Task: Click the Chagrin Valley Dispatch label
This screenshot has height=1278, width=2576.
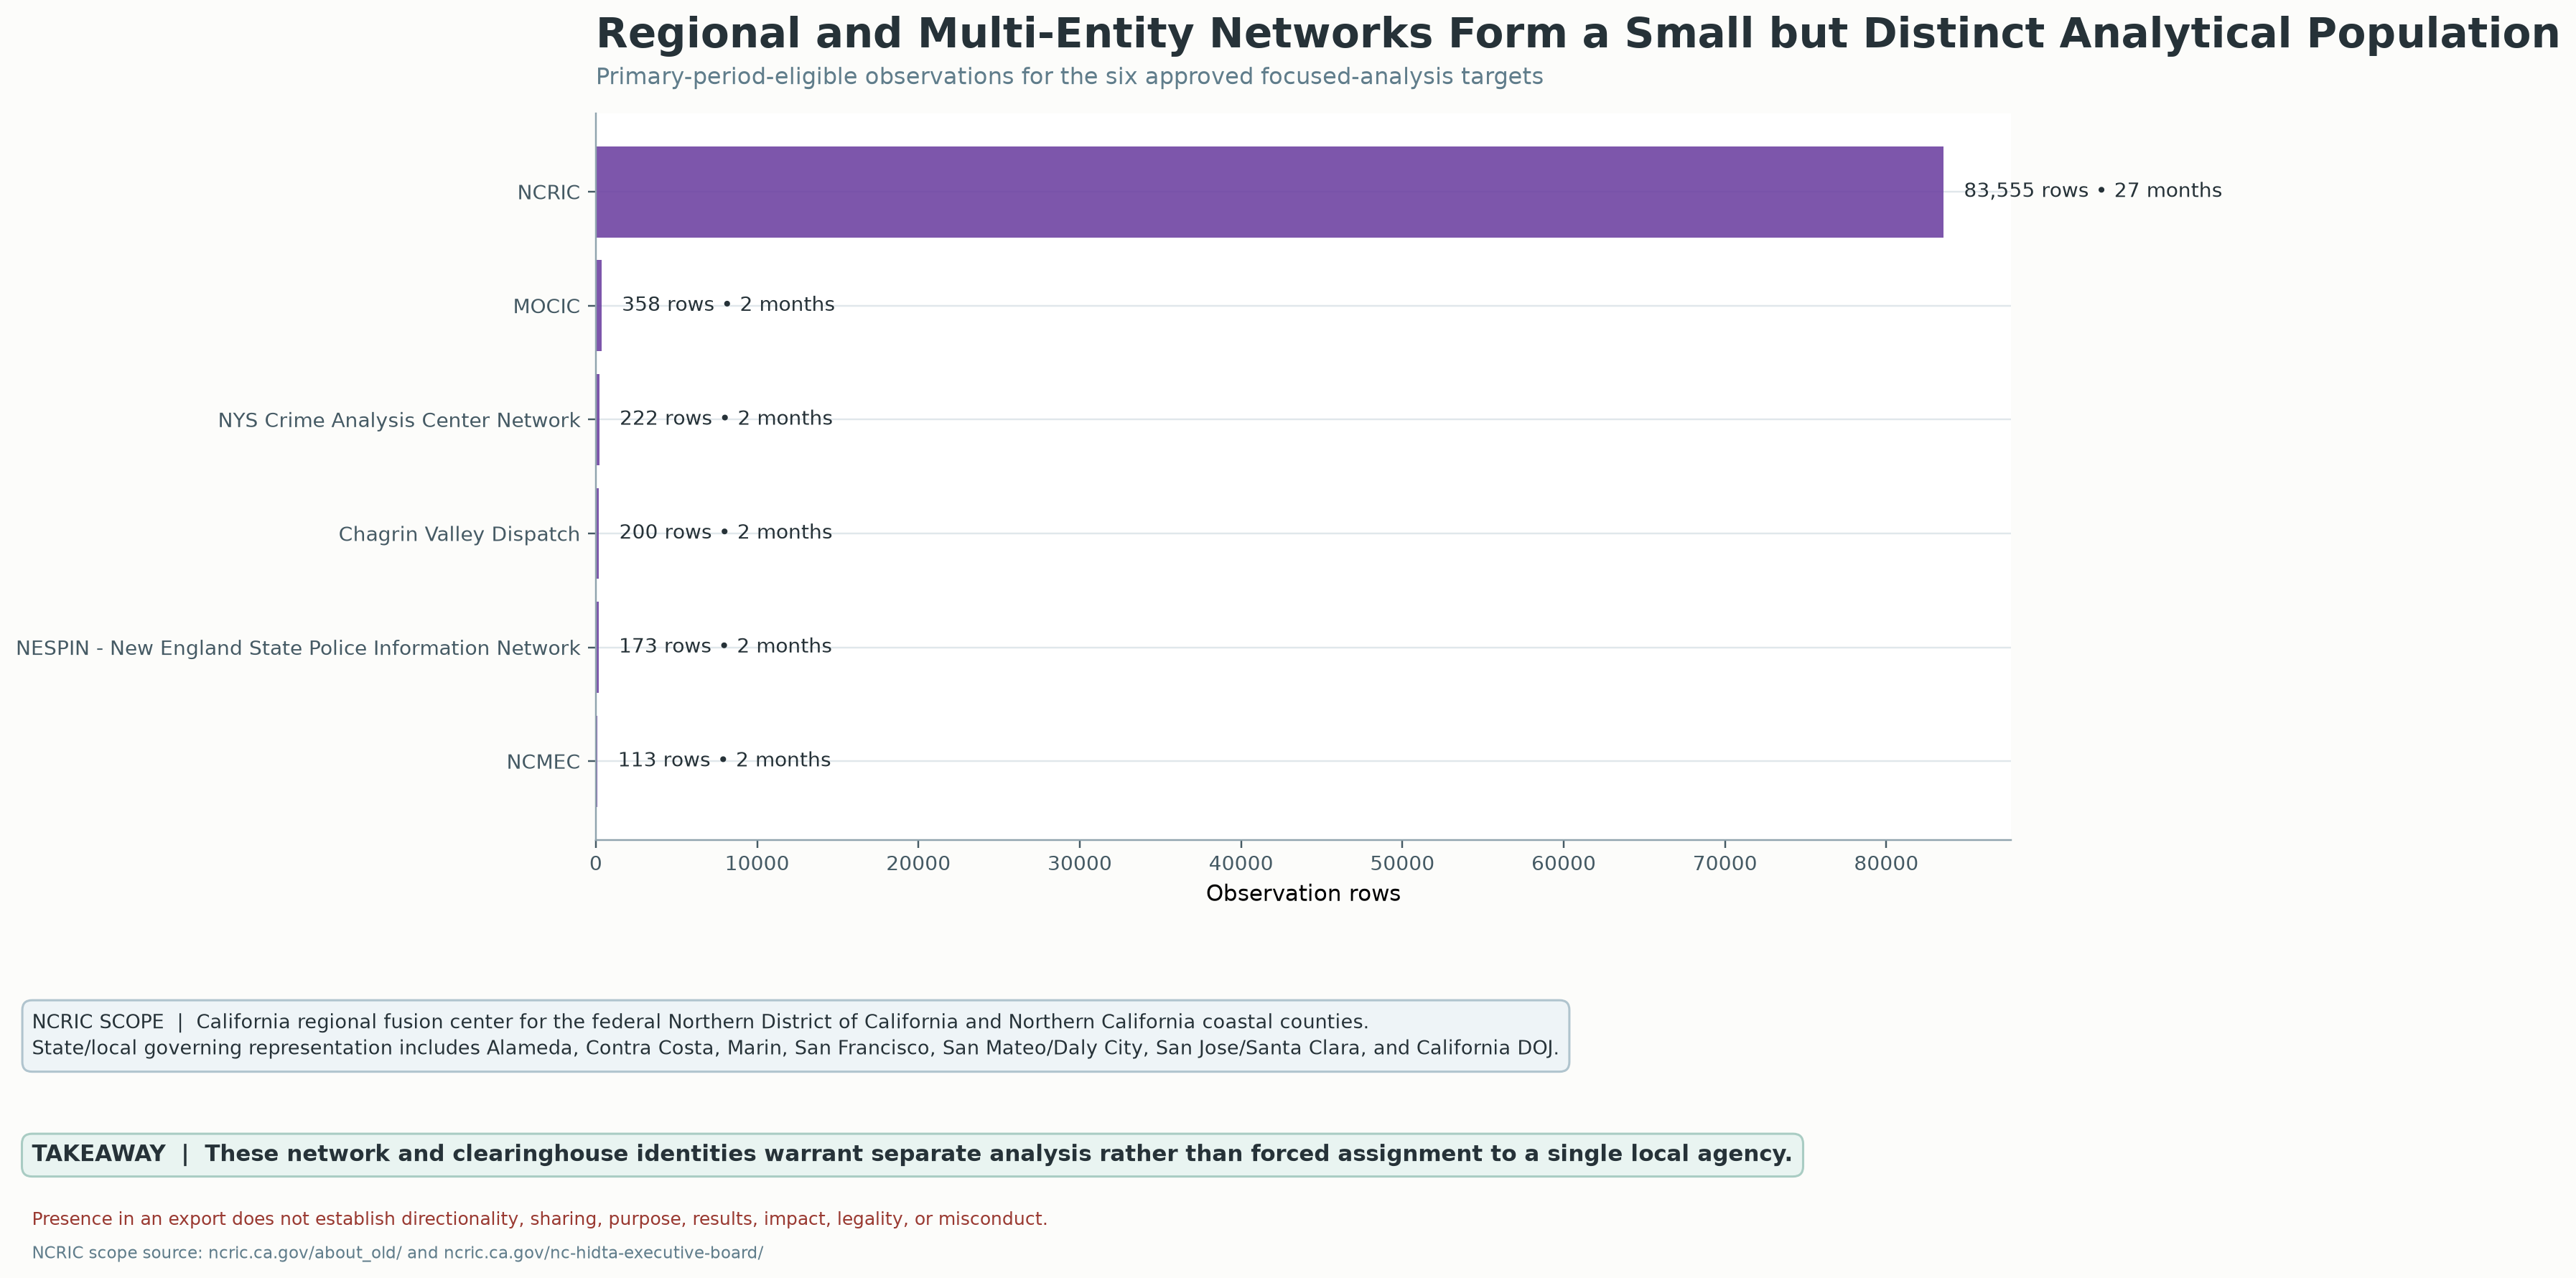Action: (x=459, y=535)
